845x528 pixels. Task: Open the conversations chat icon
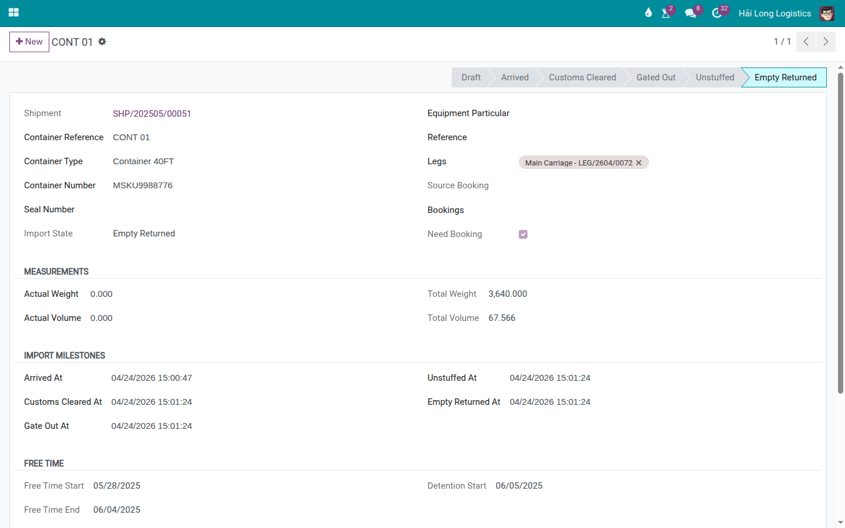pos(691,13)
